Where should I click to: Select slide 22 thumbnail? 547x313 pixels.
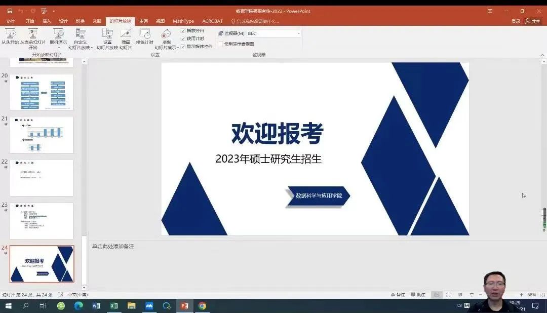tap(42, 178)
